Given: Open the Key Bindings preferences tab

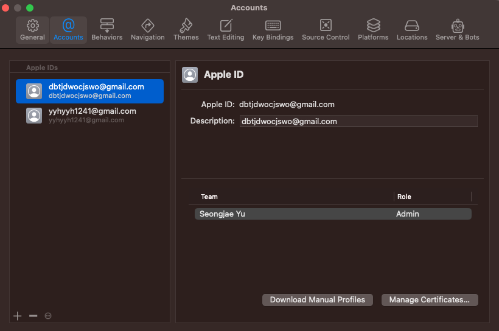Looking at the screenshot, I should pos(273,30).
